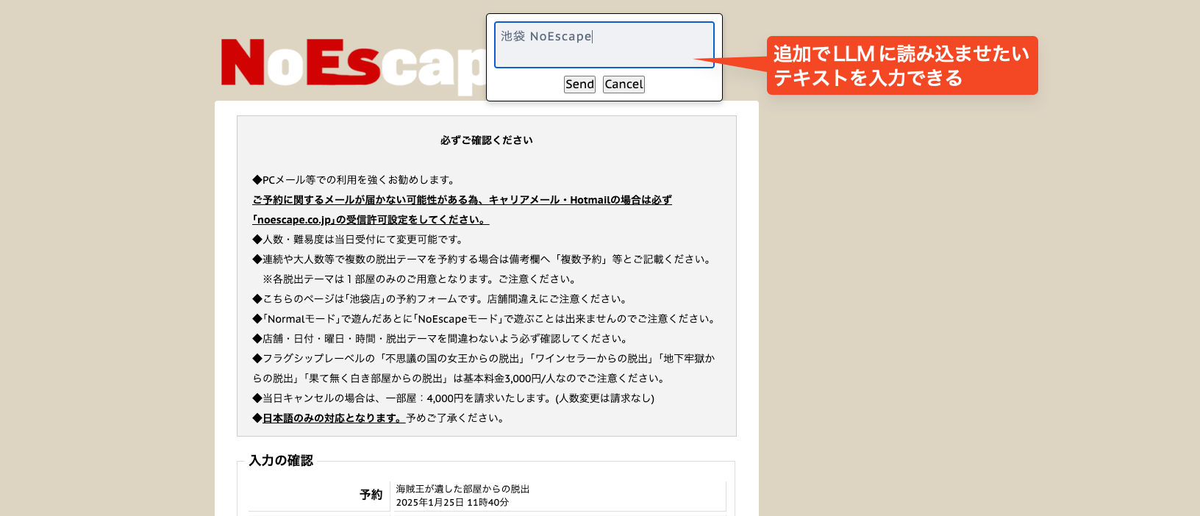
Task: Click the NoEscape logo image
Action: (x=353, y=66)
